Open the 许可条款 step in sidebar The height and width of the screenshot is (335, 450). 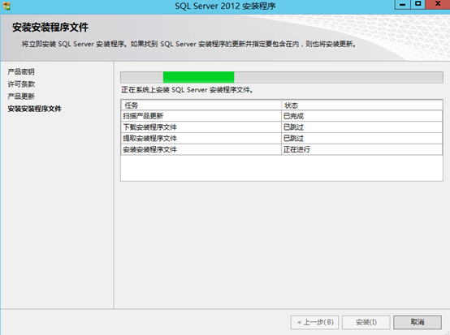pyautogui.click(x=21, y=84)
